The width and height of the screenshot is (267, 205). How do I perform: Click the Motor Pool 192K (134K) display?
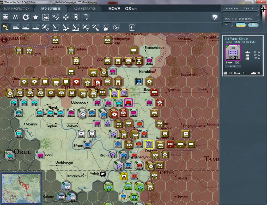click(240, 19)
